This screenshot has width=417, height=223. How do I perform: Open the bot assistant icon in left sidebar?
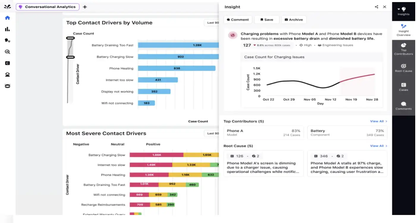(x=7, y=86)
